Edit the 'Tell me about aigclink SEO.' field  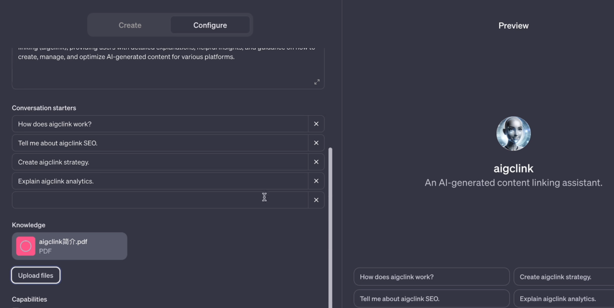click(x=160, y=143)
